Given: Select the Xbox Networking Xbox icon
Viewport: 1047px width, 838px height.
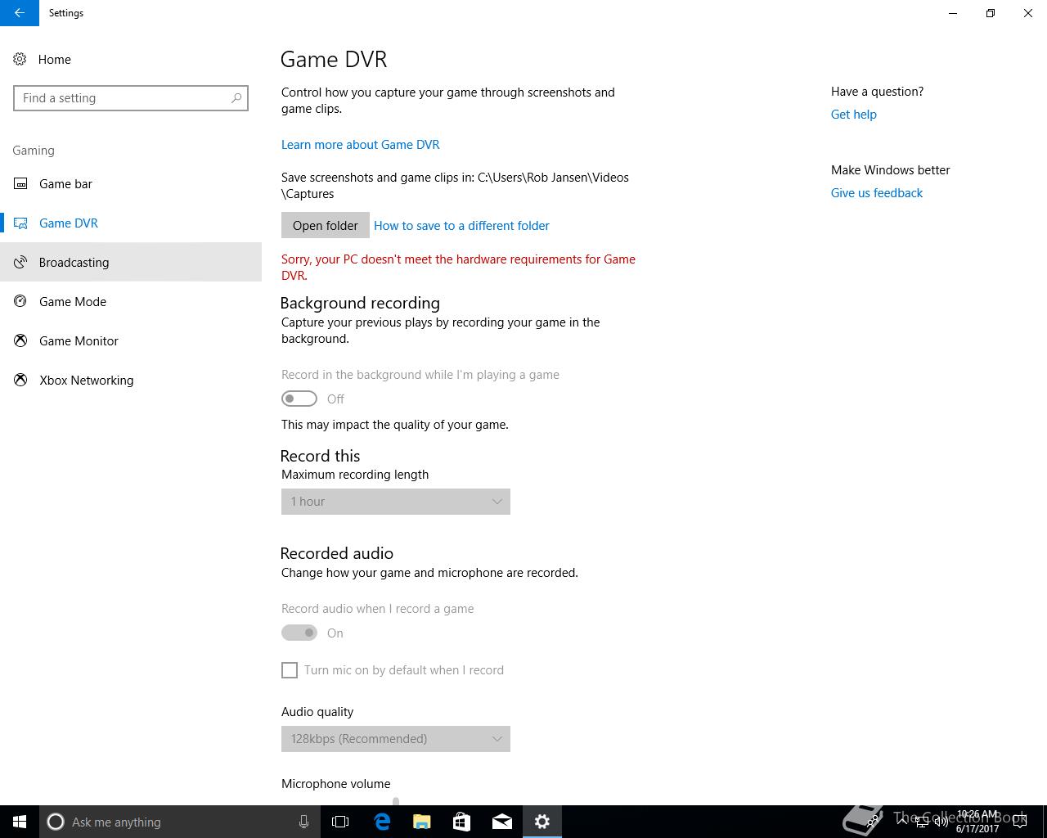Looking at the screenshot, I should point(20,380).
